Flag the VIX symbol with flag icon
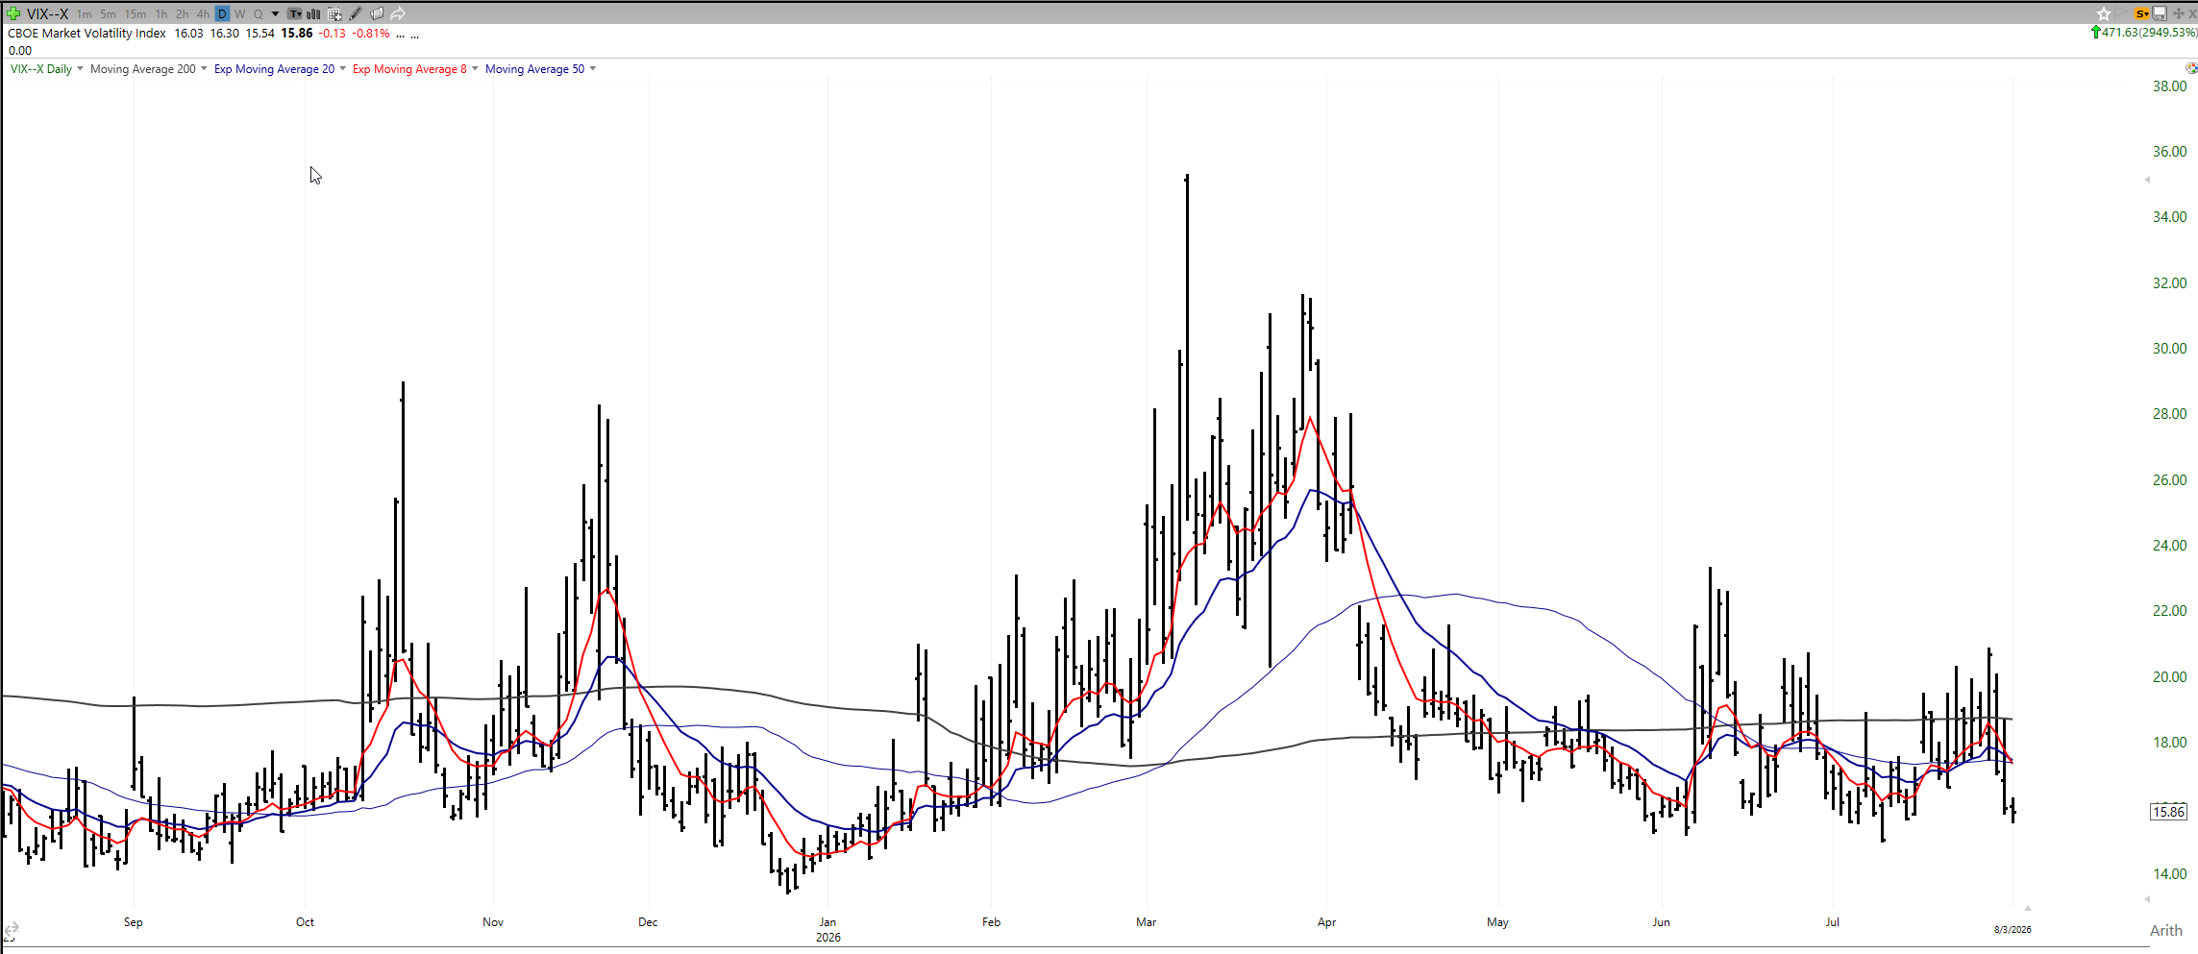 pos(2122,13)
